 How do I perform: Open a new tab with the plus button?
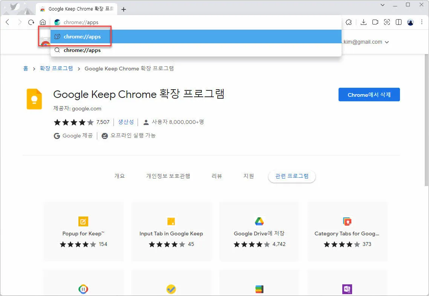(124, 9)
